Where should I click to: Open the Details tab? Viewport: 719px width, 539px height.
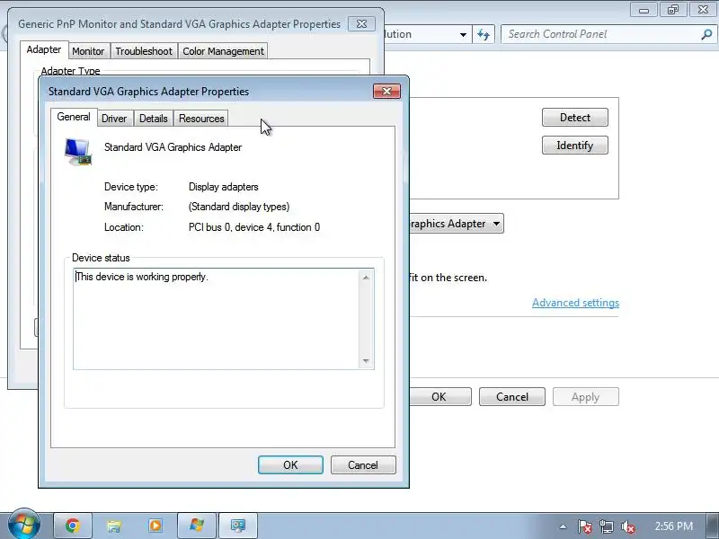(153, 119)
